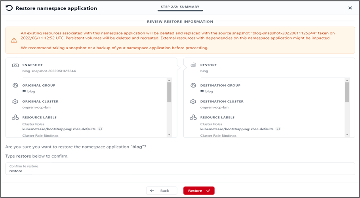
Task: Expand the +1 labels badge in snapshot panel
Action: [x=101, y=129]
